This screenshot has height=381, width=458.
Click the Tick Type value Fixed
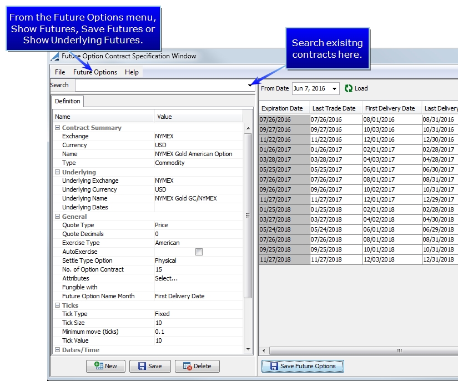click(x=162, y=314)
